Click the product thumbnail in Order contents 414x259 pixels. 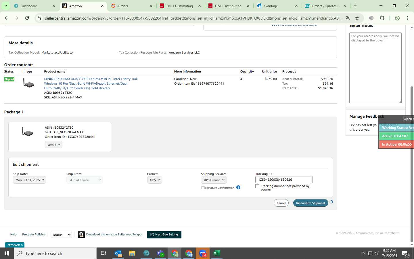coord(28,83)
